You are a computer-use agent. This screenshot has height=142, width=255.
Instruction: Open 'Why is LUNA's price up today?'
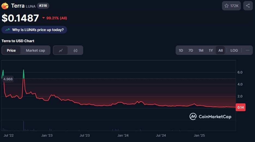(x=34, y=30)
